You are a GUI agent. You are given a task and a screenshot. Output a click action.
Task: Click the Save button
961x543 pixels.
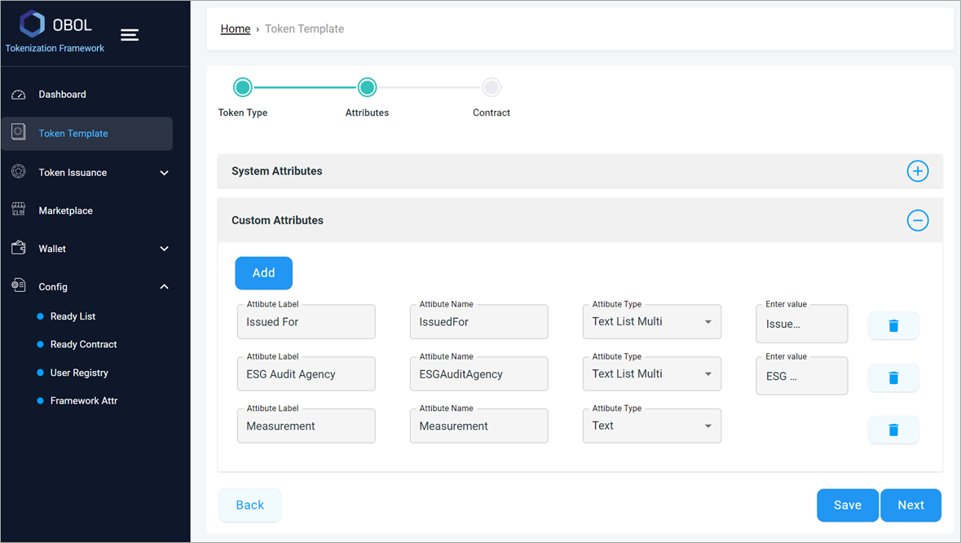click(x=848, y=505)
